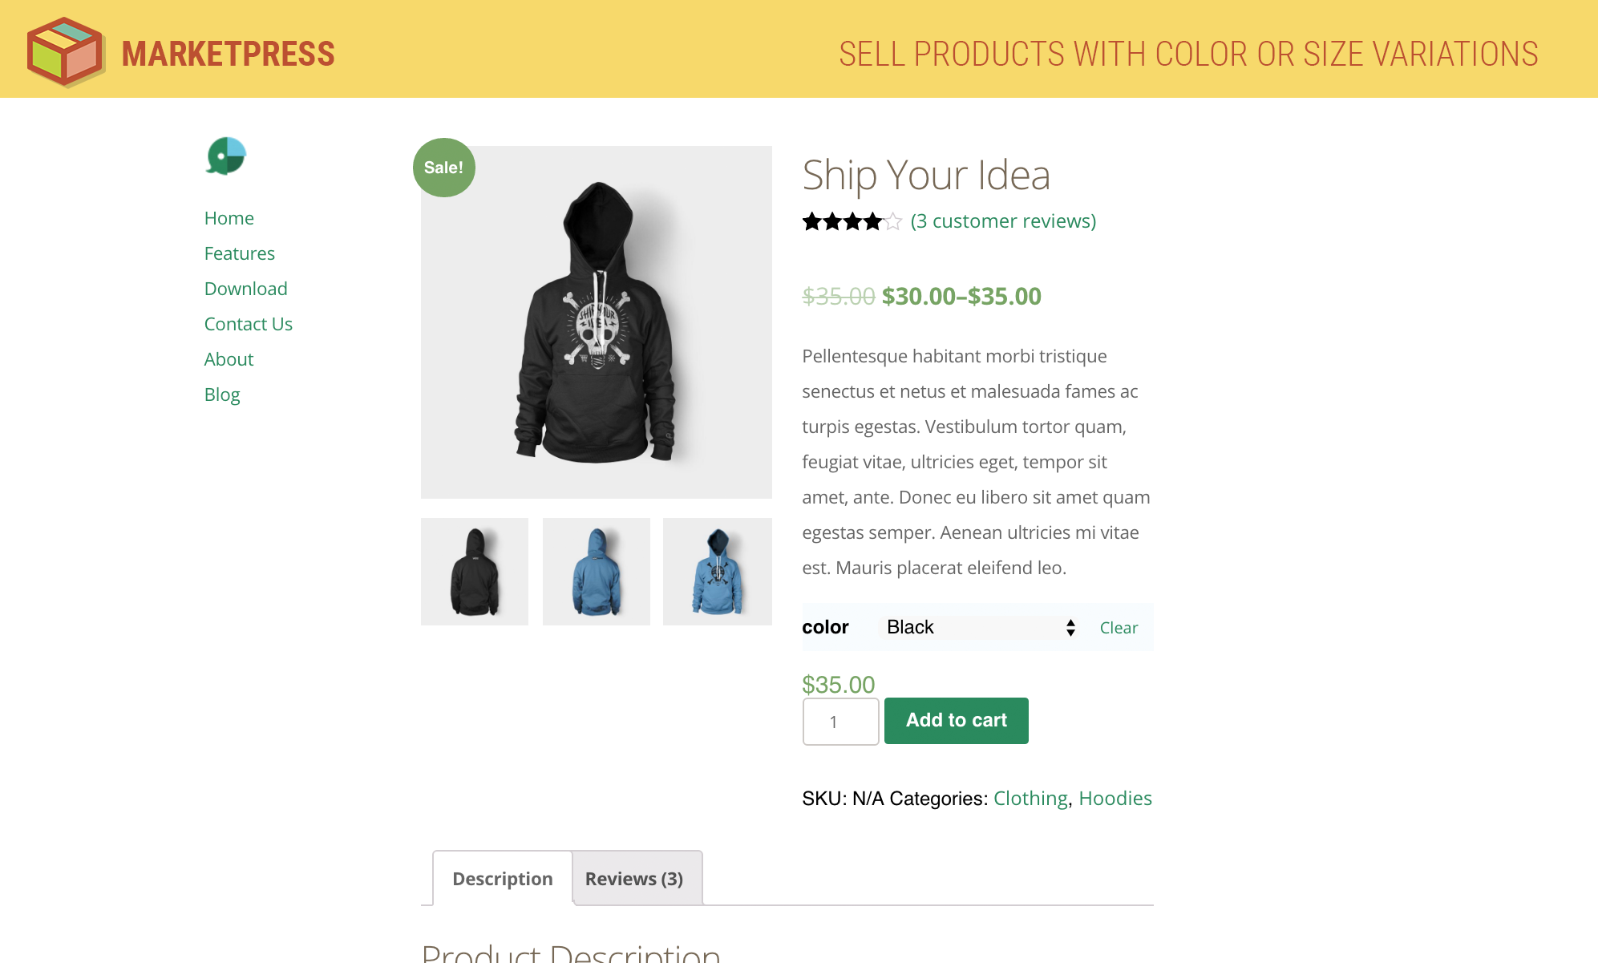Screen dimensions: 1598x963
Task: Switch to the Description tab
Action: [502, 879]
